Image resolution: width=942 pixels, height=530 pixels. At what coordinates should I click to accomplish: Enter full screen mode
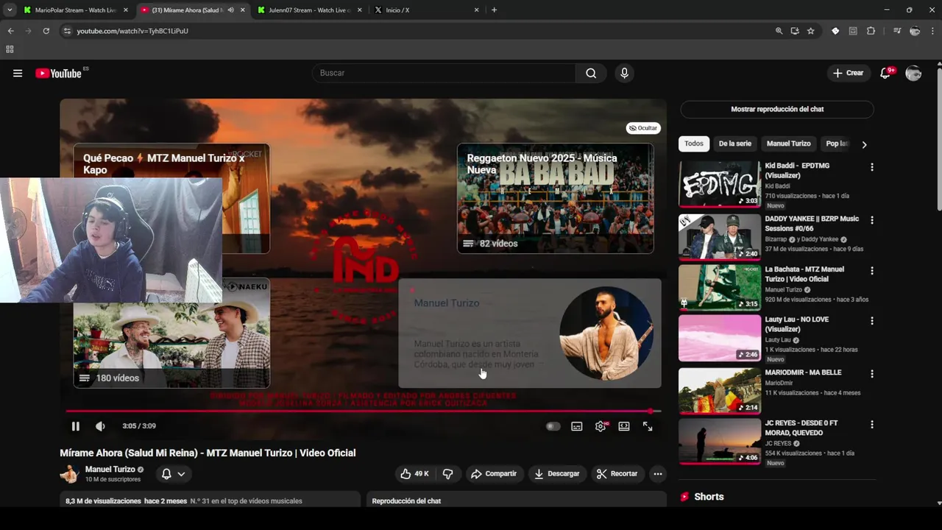coord(648,426)
